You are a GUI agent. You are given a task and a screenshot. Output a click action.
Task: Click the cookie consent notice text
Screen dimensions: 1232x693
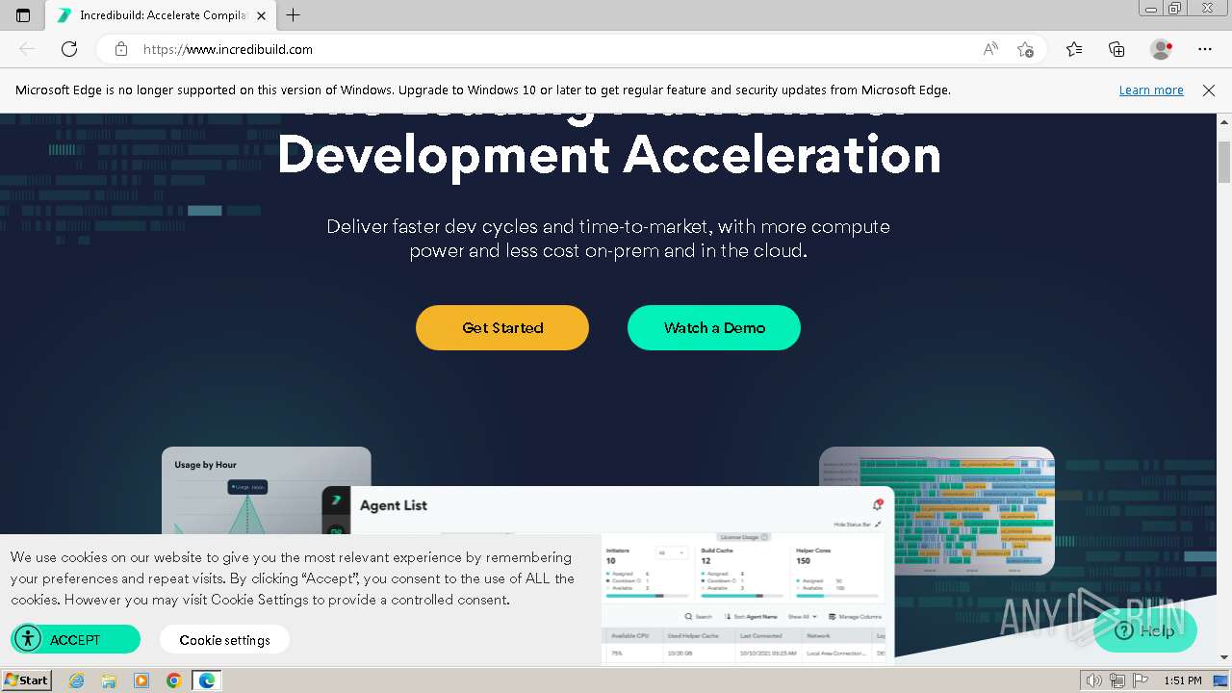coord(293,578)
